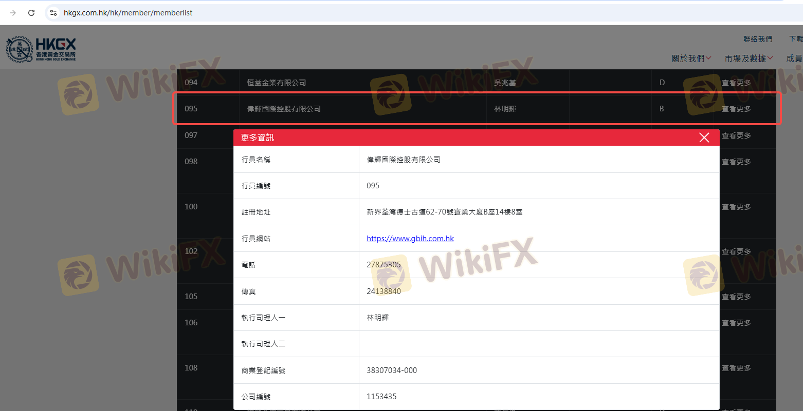This screenshot has height=411, width=803.
Task: Select the 恒益企業有限公司 row name
Action: click(277, 83)
